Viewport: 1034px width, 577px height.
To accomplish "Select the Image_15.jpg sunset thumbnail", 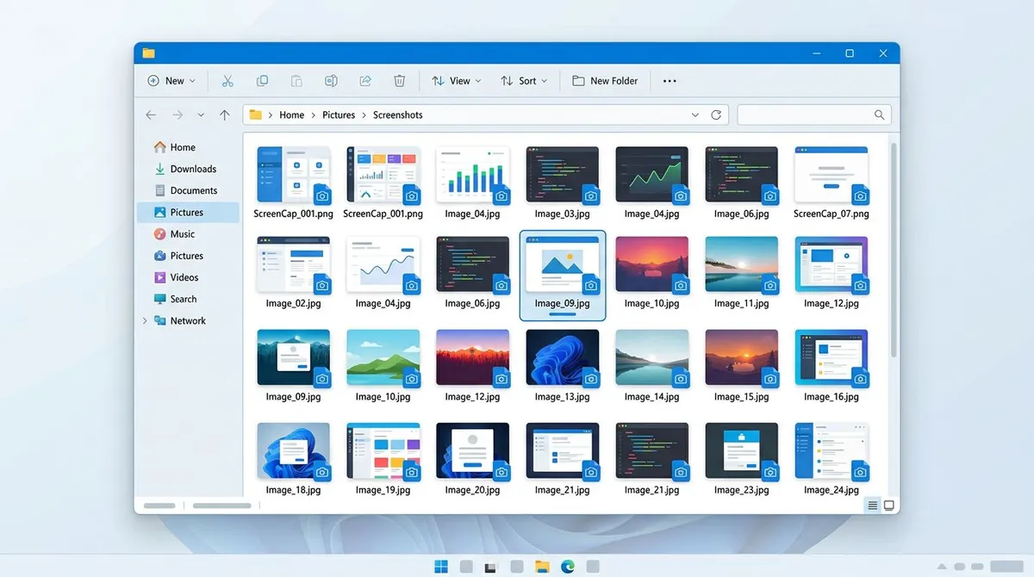I will [741, 357].
